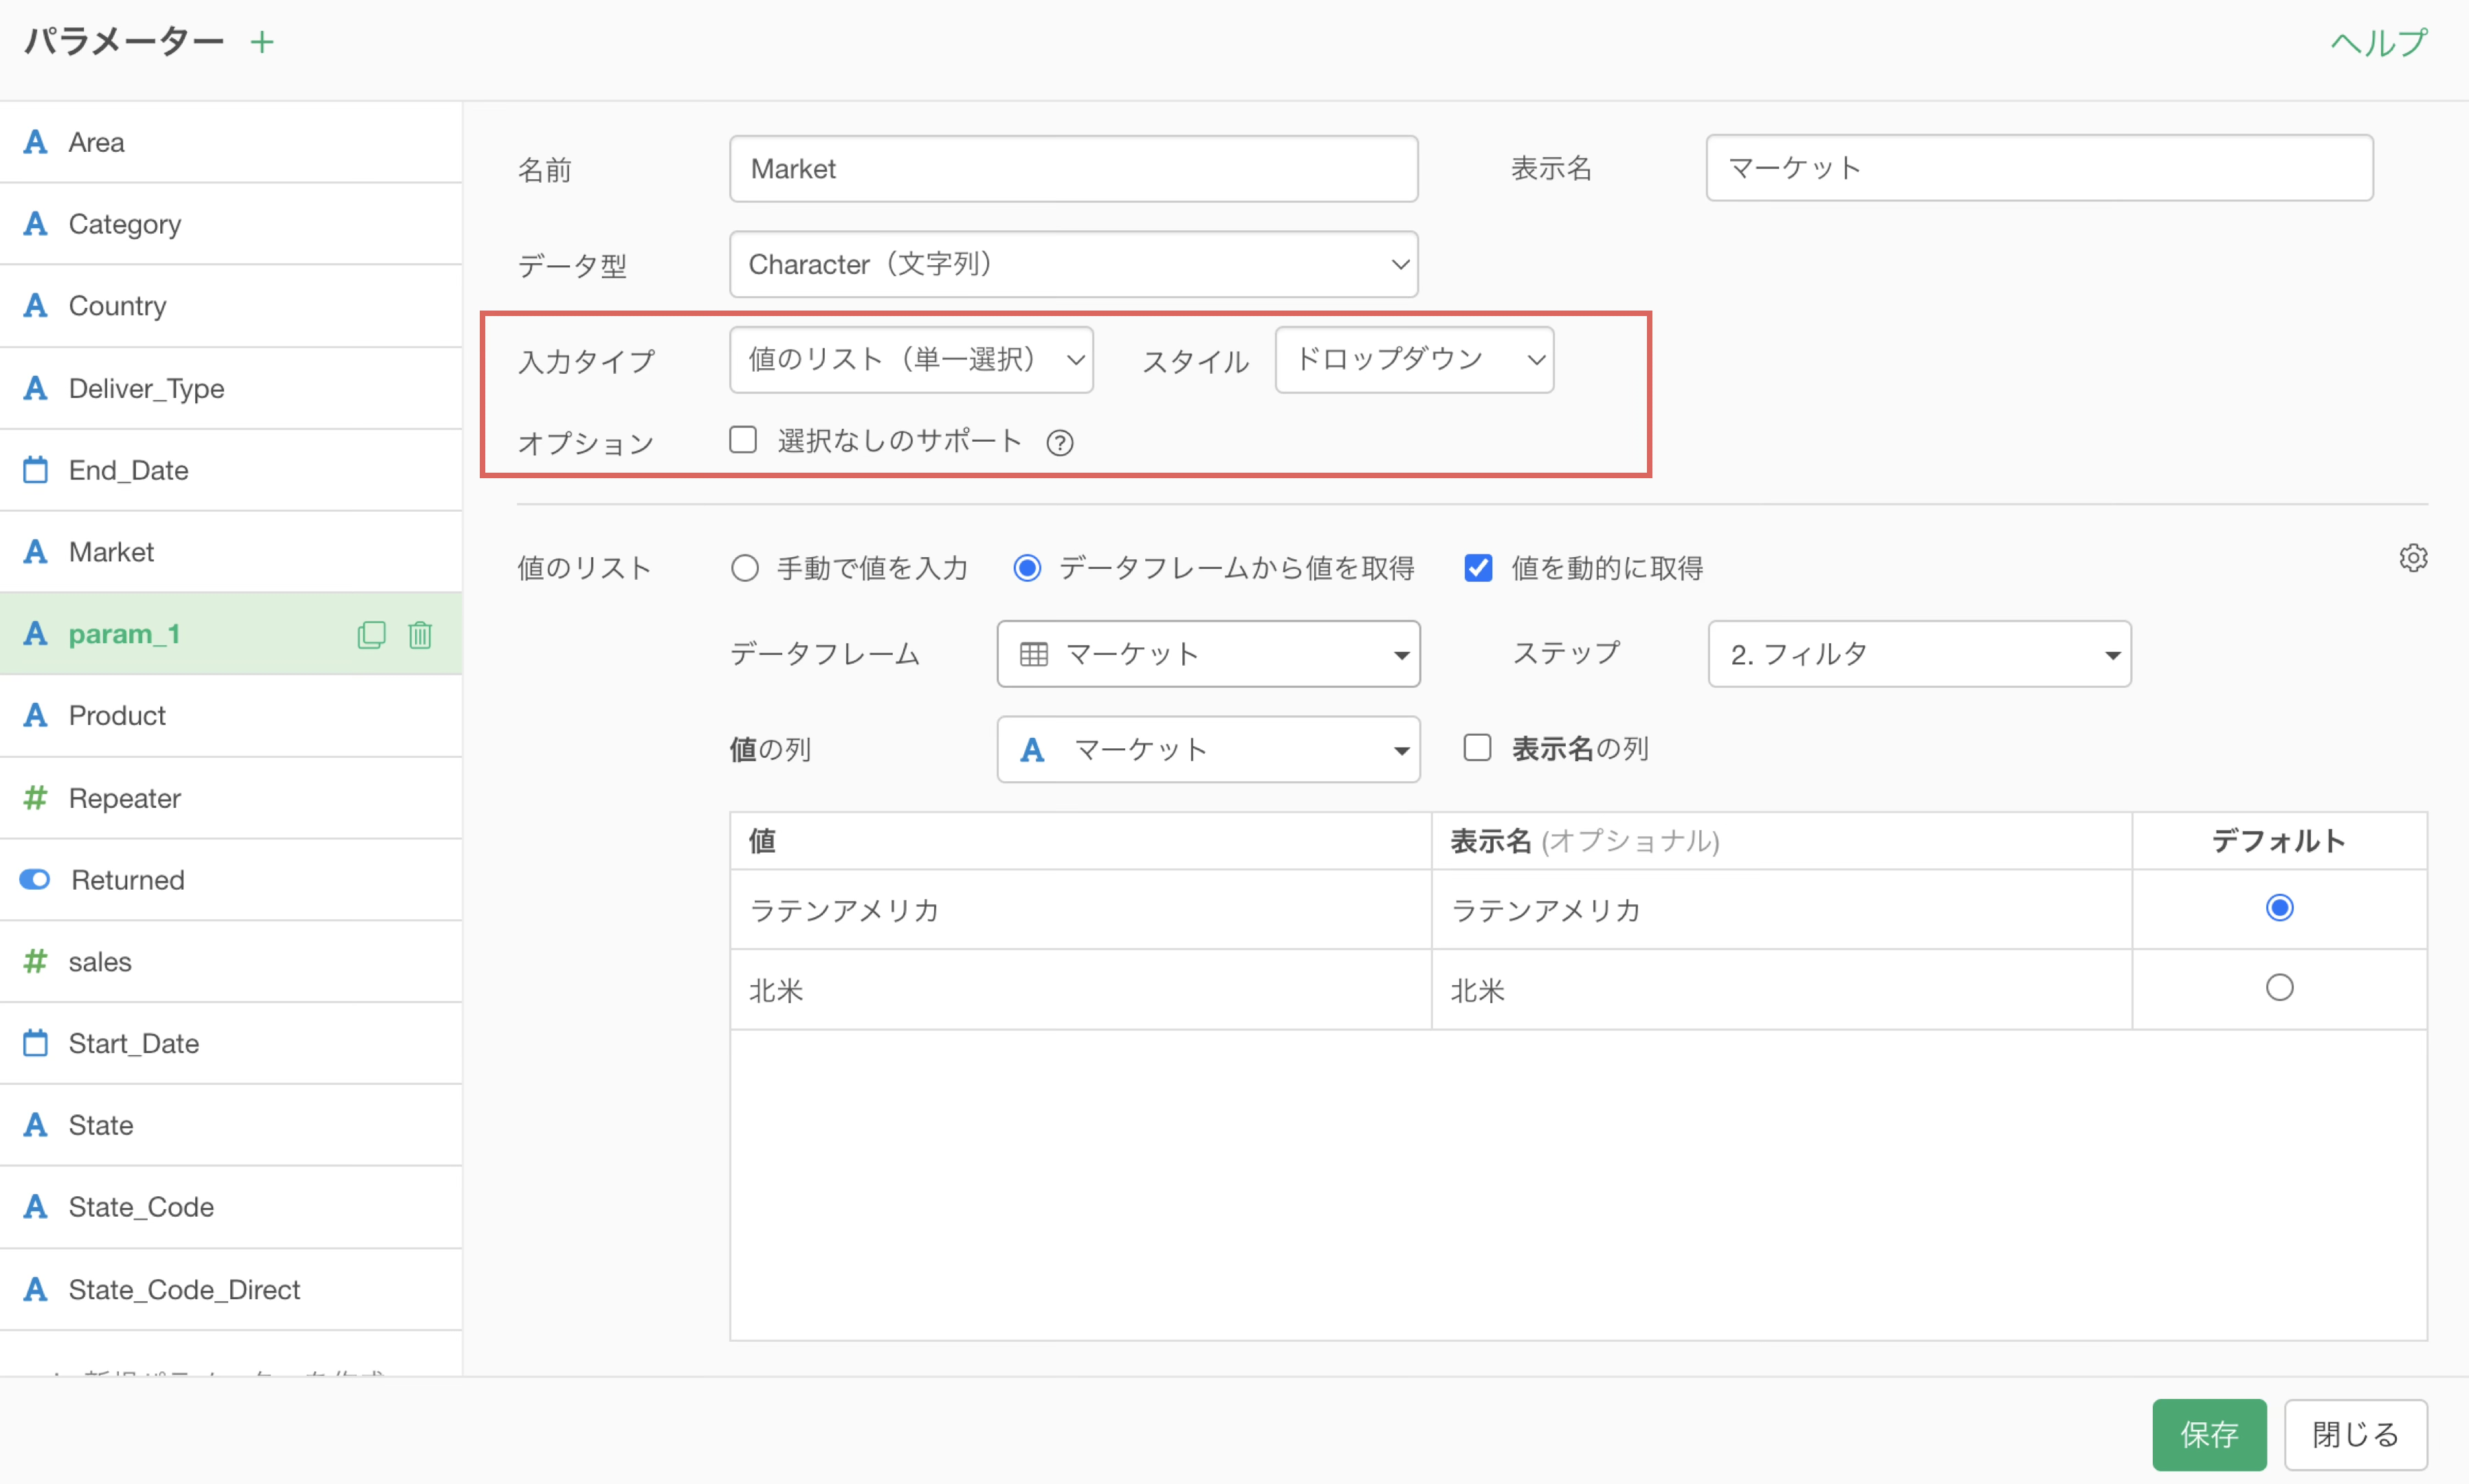This screenshot has height=1484, width=2469.
Task: Set 北米 as the default value
Action: pos(2279,988)
